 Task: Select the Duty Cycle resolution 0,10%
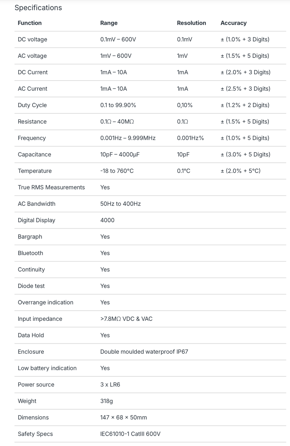[185, 105]
